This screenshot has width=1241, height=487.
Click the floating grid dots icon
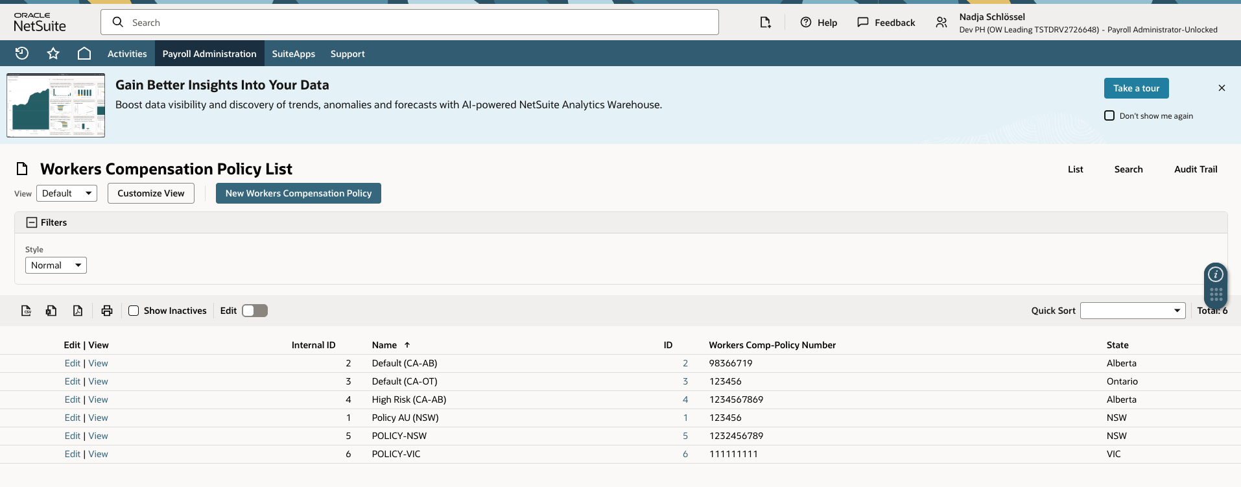pyautogui.click(x=1216, y=294)
